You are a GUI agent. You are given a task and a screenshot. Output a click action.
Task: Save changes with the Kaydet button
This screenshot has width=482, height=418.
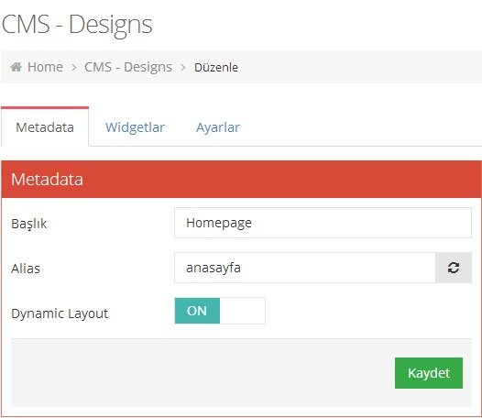coord(429,373)
